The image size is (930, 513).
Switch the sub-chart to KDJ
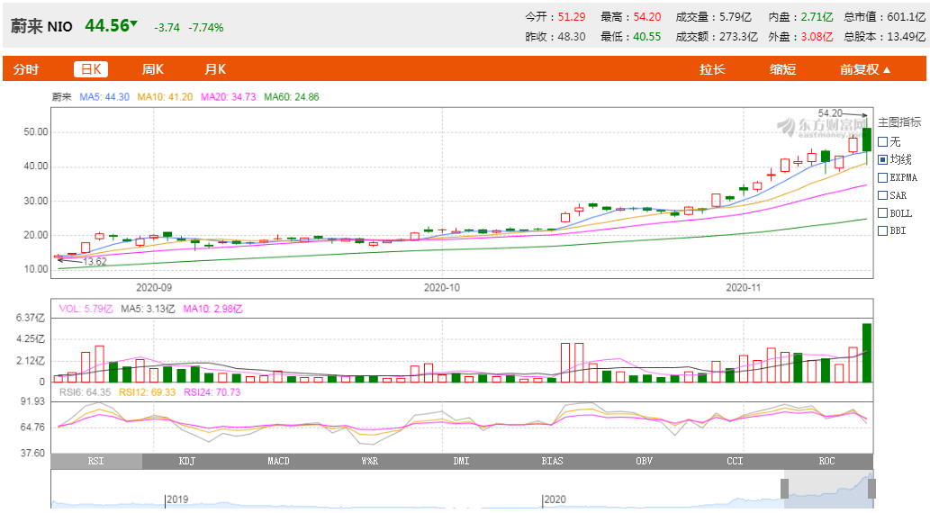[187, 462]
